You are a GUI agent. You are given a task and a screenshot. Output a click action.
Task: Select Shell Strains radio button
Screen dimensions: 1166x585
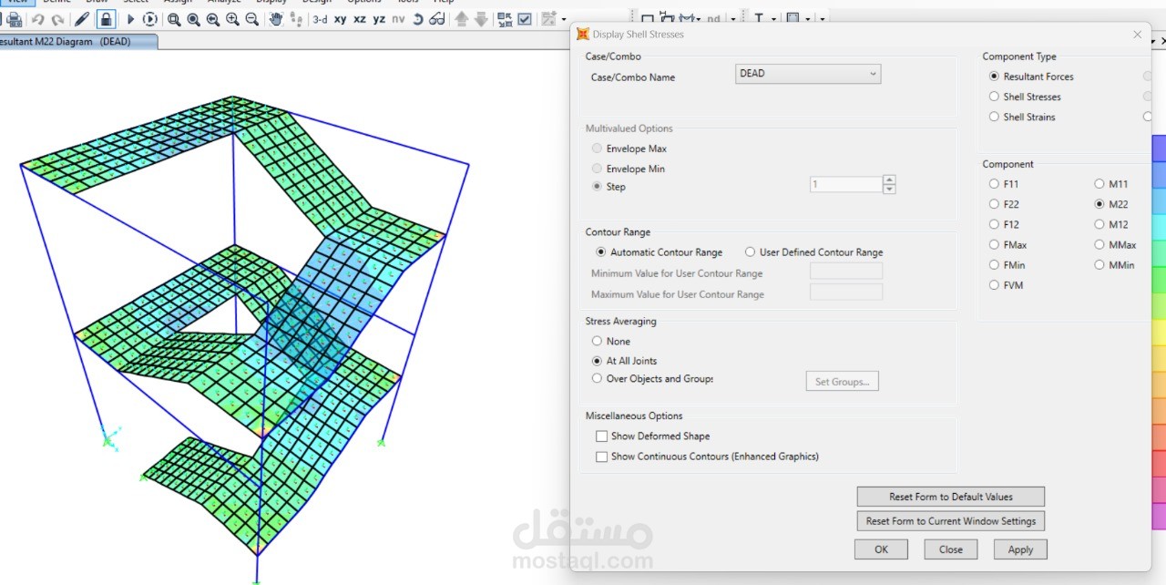click(x=994, y=117)
